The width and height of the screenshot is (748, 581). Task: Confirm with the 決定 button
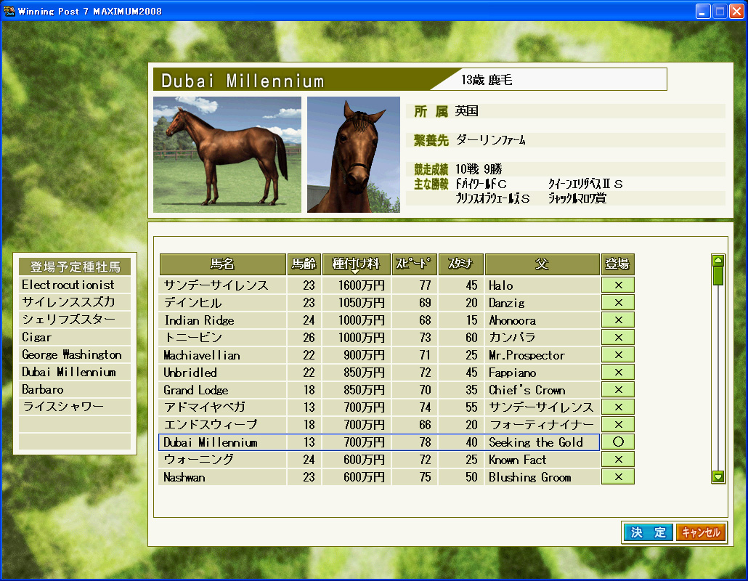pos(649,532)
